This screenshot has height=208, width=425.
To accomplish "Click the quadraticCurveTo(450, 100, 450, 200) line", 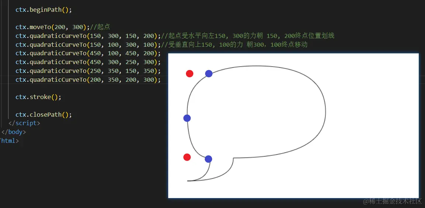I will (88, 53).
